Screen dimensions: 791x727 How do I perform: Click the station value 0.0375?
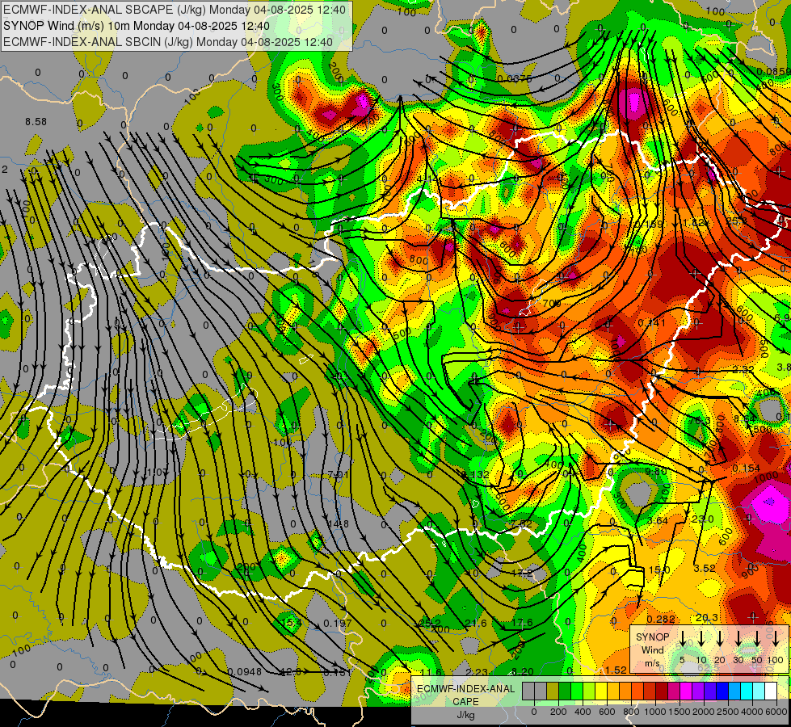click(x=515, y=78)
